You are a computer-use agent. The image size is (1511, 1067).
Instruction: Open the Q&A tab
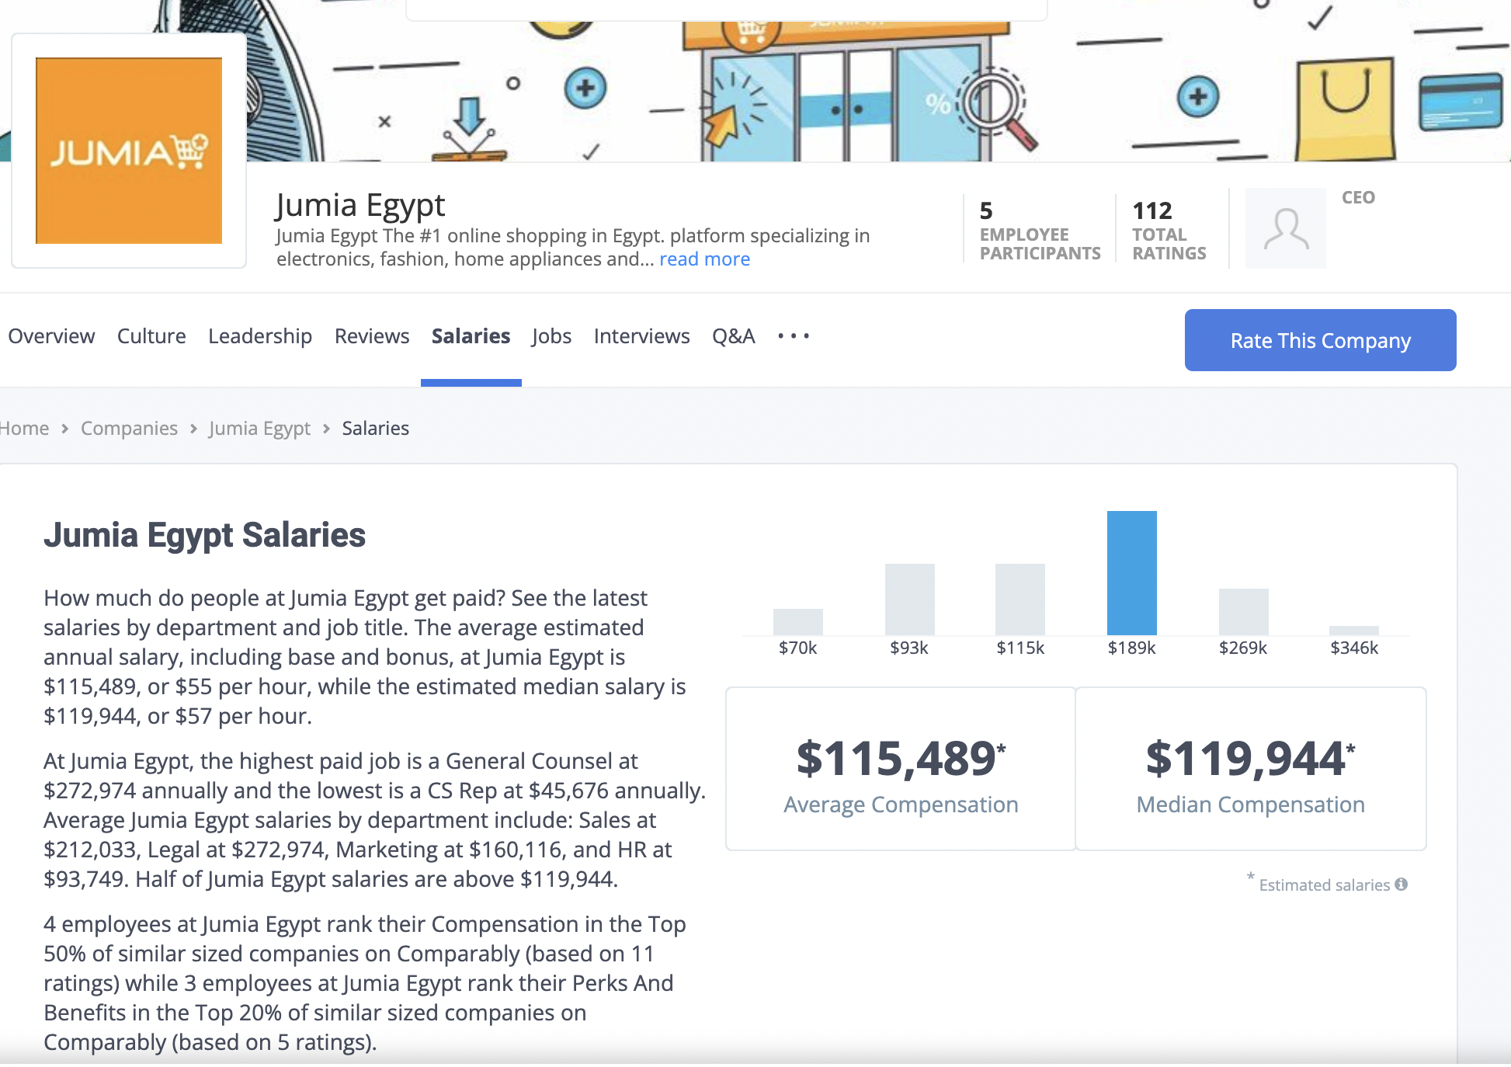734,336
